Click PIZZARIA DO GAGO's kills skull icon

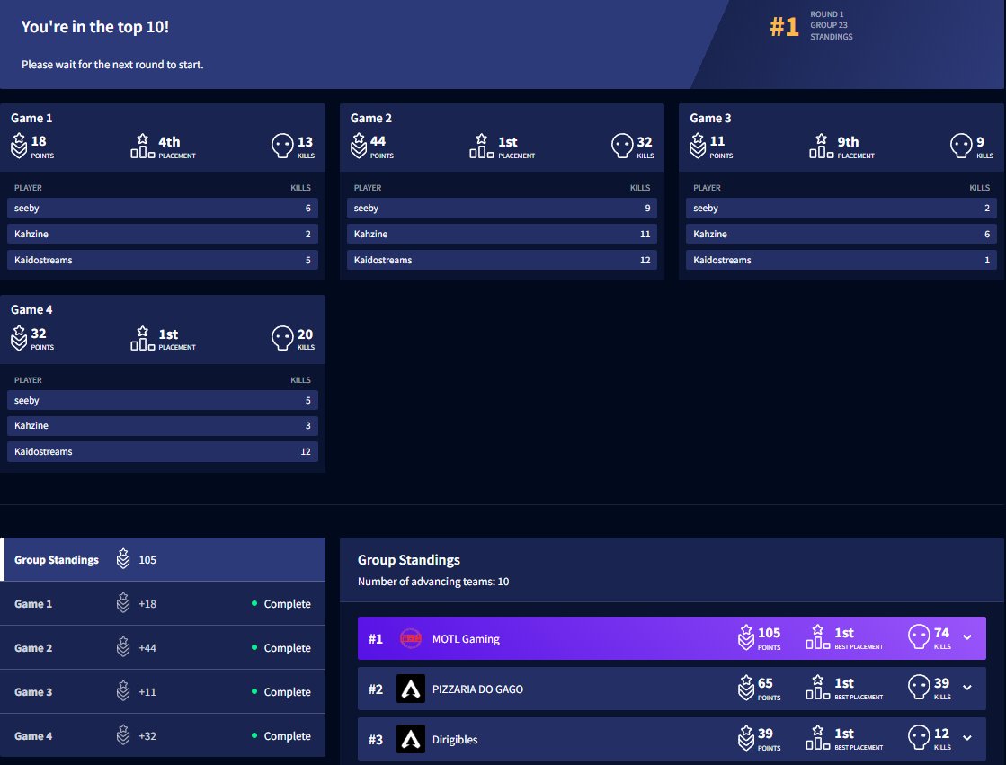point(919,688)
